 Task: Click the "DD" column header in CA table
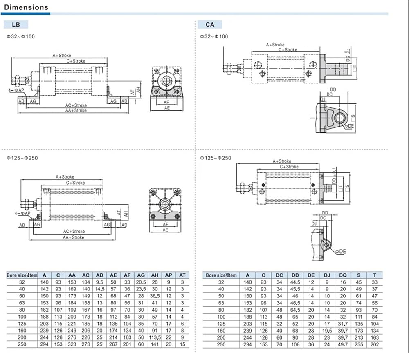(x=295, y=275)
